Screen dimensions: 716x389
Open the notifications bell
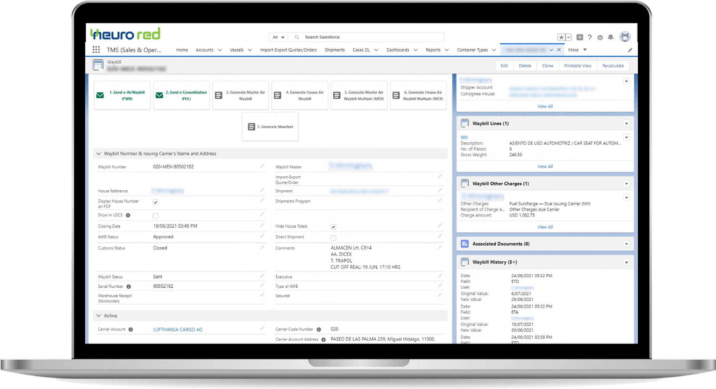tap(611, 37)
